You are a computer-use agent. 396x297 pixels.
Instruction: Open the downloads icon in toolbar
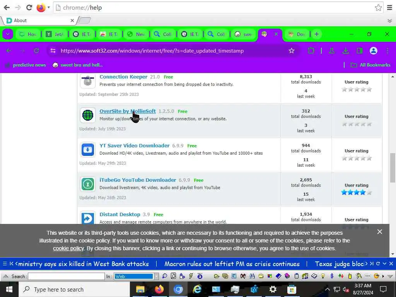[345, 51]
